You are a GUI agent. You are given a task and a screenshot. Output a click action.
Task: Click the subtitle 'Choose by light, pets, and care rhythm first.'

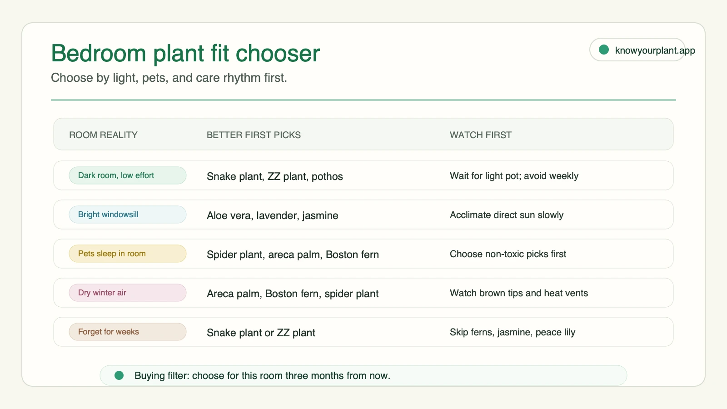[x=169, y=78]
